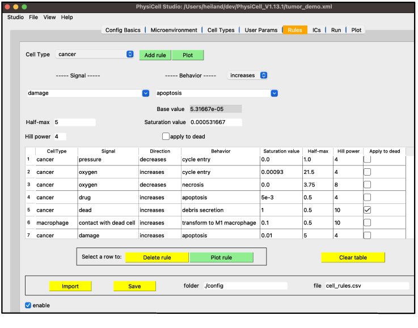This screenshot has width=418, height=328.
Task: Click the folder field showing ./config
Action: pyautogui.click(x=245, y=286)
